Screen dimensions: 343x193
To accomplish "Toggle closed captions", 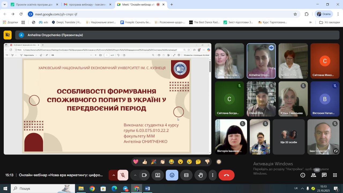I will [x=186, y=175].
